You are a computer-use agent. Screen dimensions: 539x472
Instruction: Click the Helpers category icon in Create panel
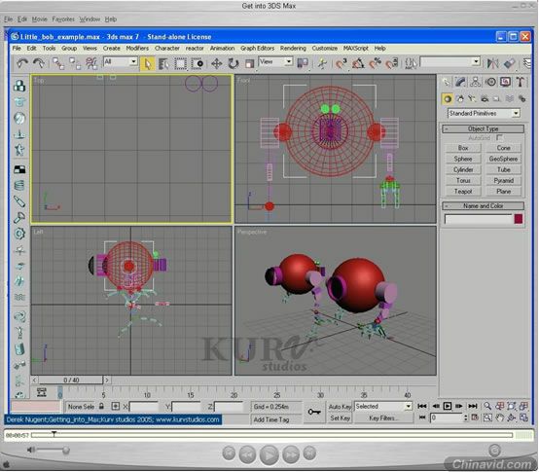[x=497, y=99]
